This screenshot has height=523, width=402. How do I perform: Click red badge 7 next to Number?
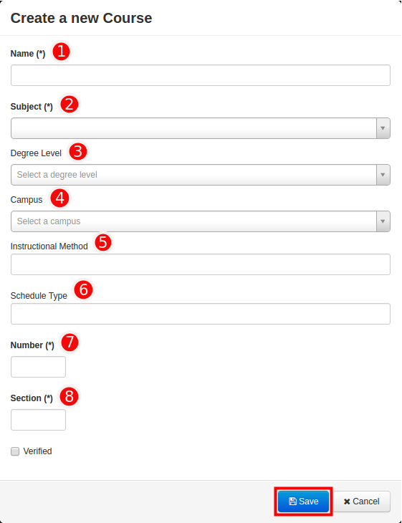point(70,342)
